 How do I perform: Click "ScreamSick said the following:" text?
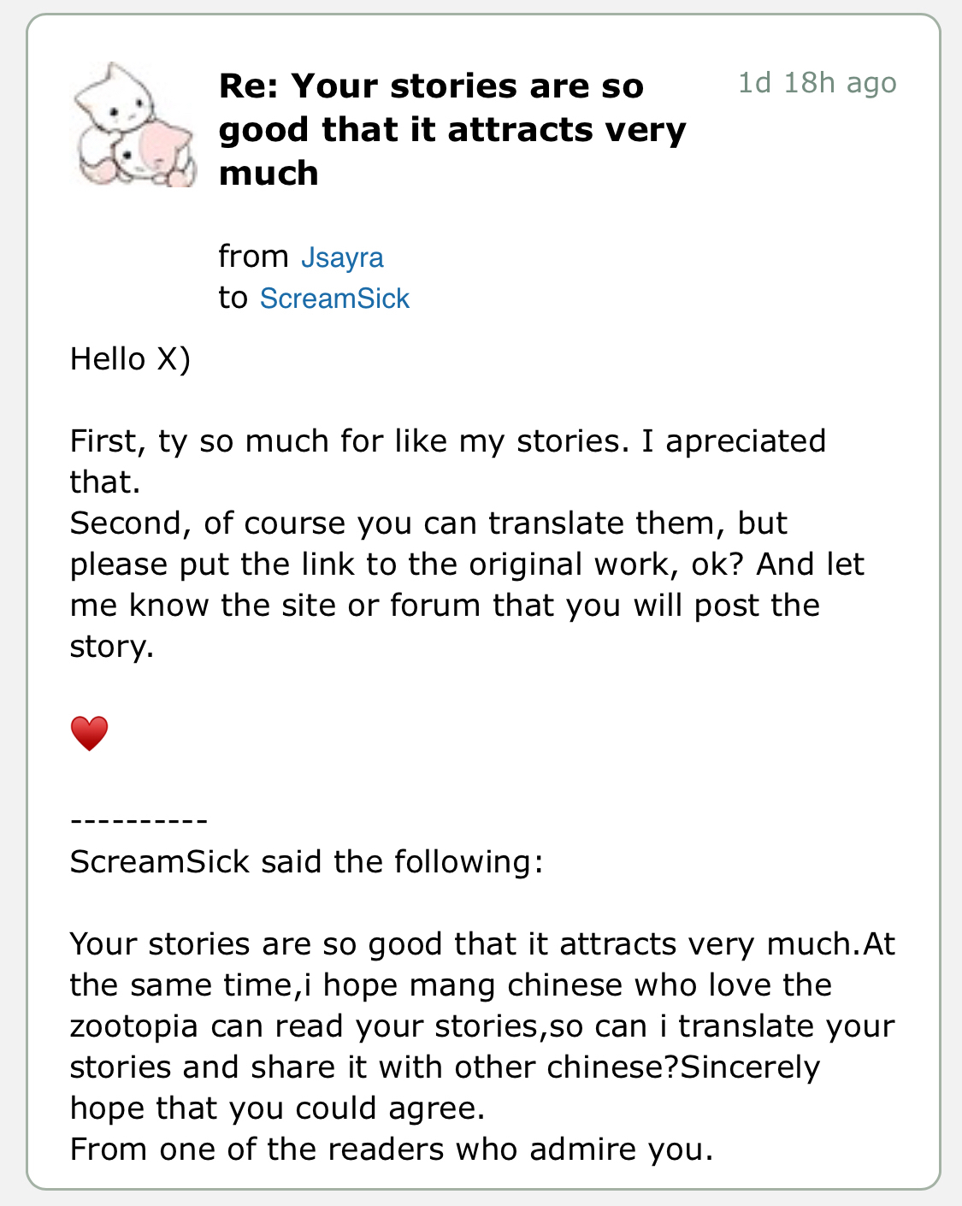point(306,862)
